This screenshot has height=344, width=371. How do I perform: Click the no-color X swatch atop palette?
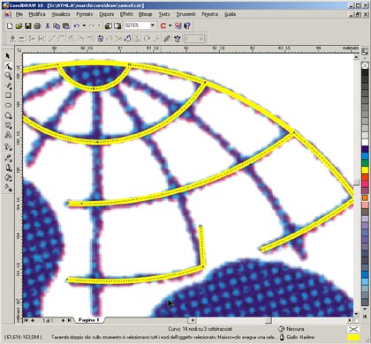pos(365,65)
